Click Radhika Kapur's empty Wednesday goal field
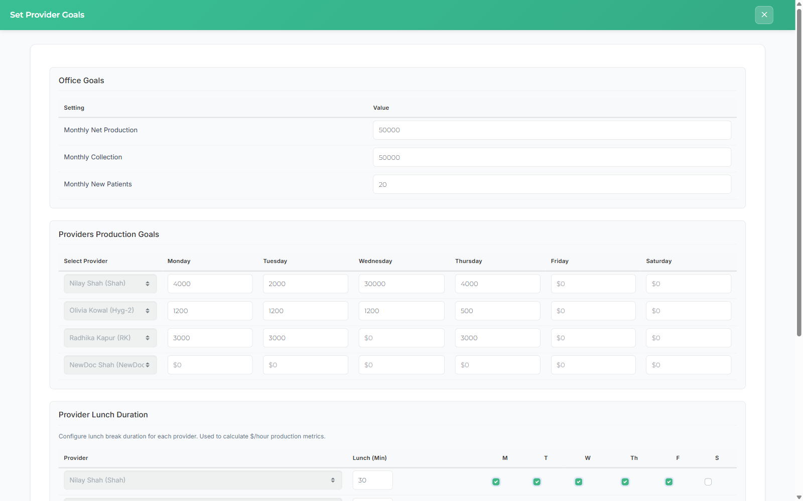This screenshot has height=501, width=803. point(401,338)
